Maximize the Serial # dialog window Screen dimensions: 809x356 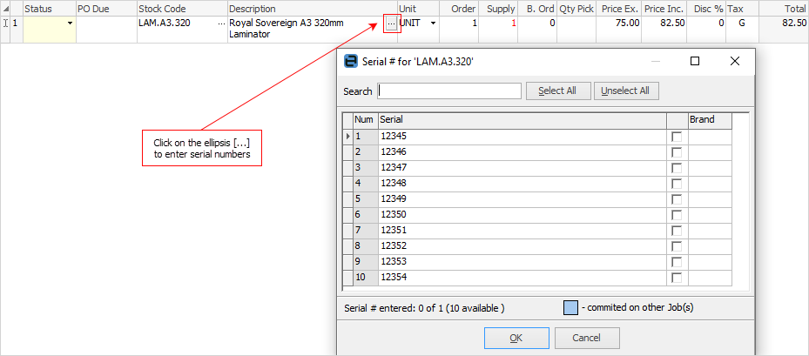[695, 62]
